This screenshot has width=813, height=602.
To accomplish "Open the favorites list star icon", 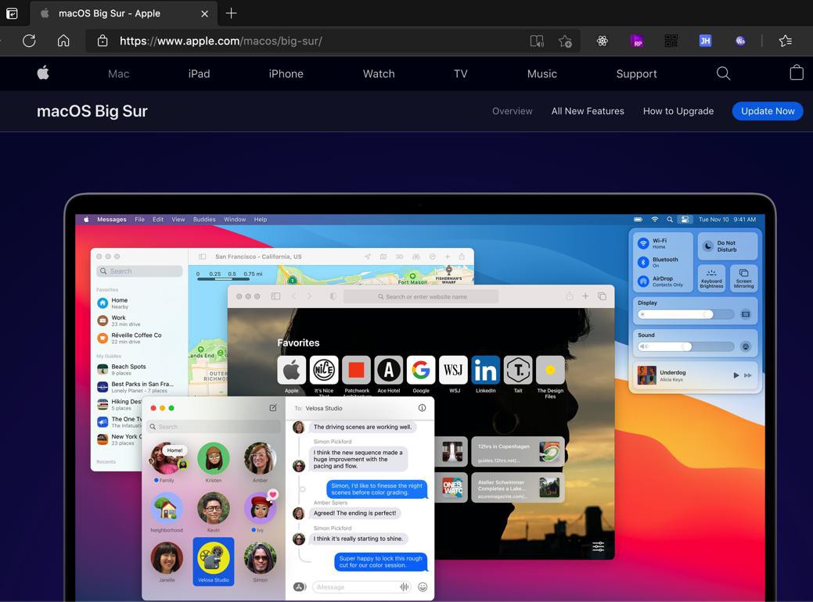I will (786, 41).
